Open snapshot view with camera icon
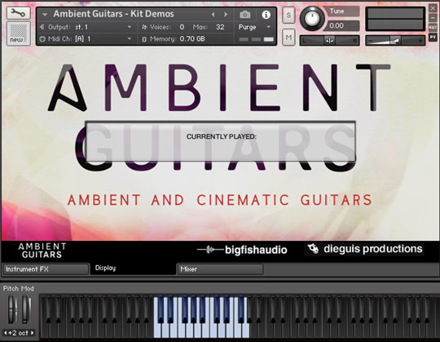Viewport: 440px width, 342px height. [x=245, y=15]
